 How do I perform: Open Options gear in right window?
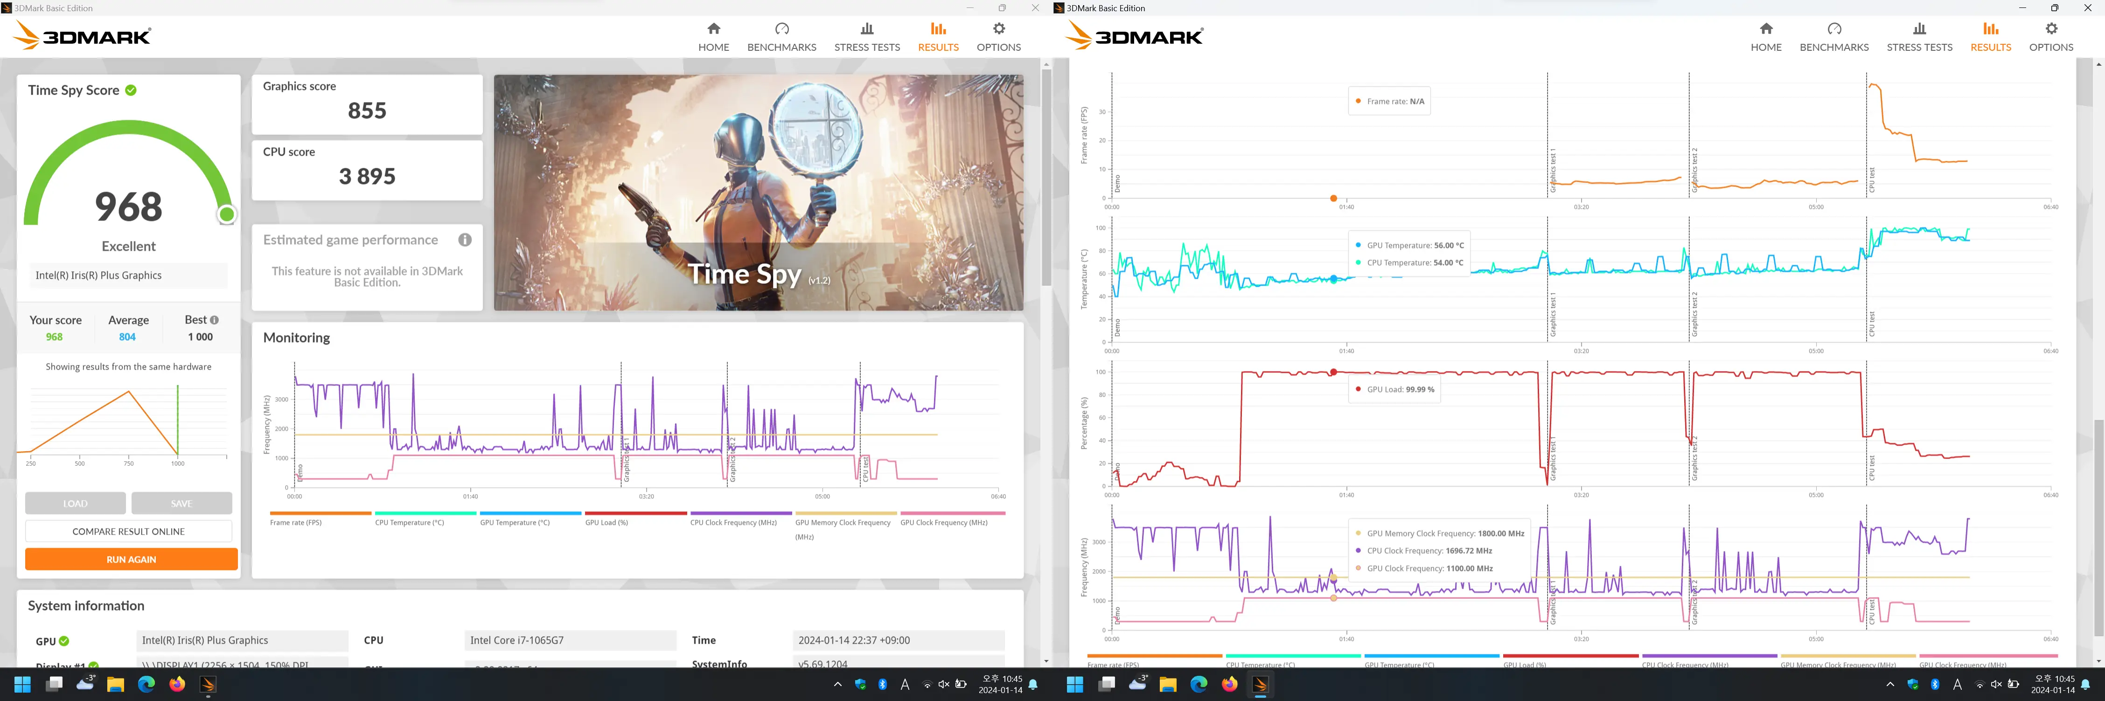(x=2051, y=29)
